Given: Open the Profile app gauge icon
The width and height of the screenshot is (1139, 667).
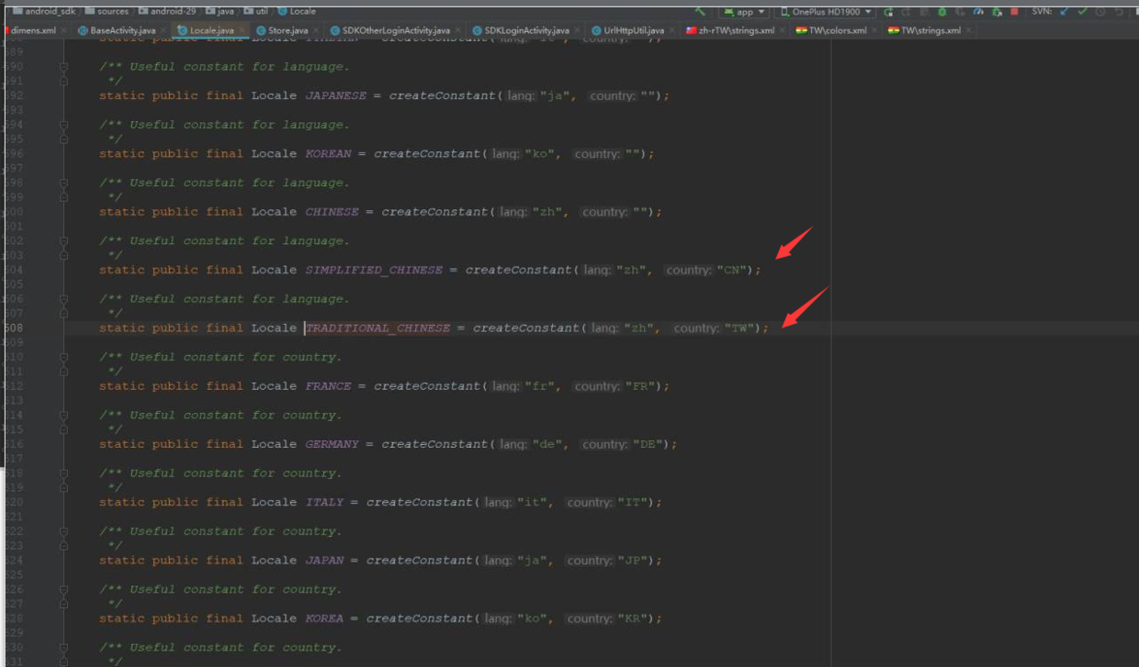Looking at the screenshot, I should (978, 12).
